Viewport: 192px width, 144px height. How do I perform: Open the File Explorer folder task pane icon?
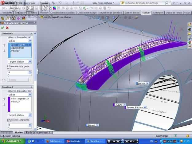(x=190, y=33)
